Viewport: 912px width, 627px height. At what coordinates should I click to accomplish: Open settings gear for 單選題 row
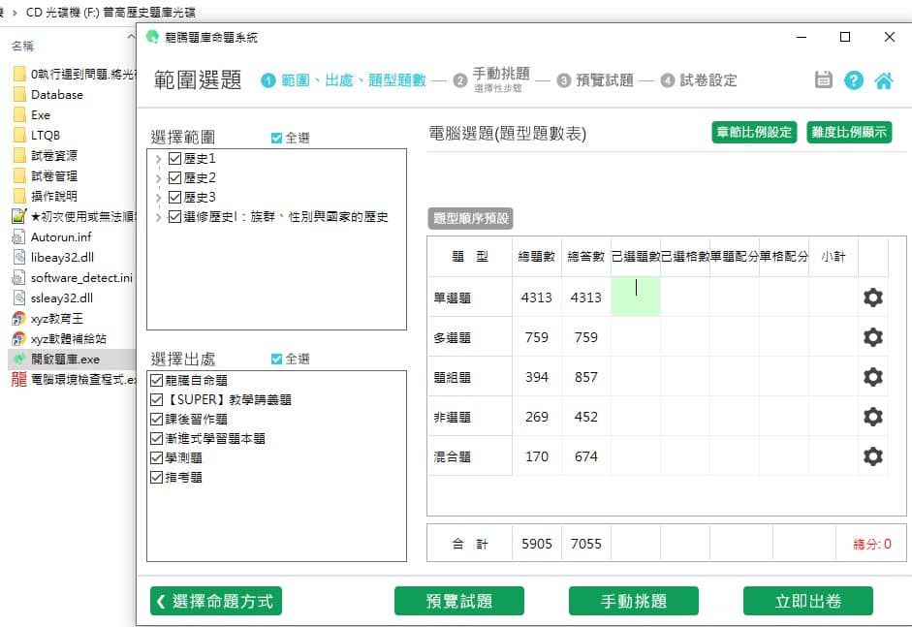pyautogui.click(x=872, y=298)
